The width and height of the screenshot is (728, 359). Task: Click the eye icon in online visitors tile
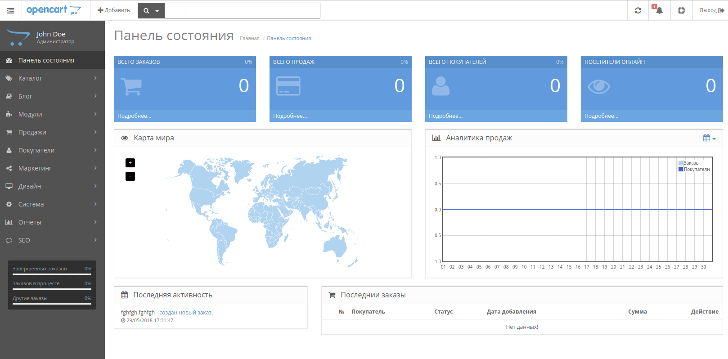[x=598, y=86]
